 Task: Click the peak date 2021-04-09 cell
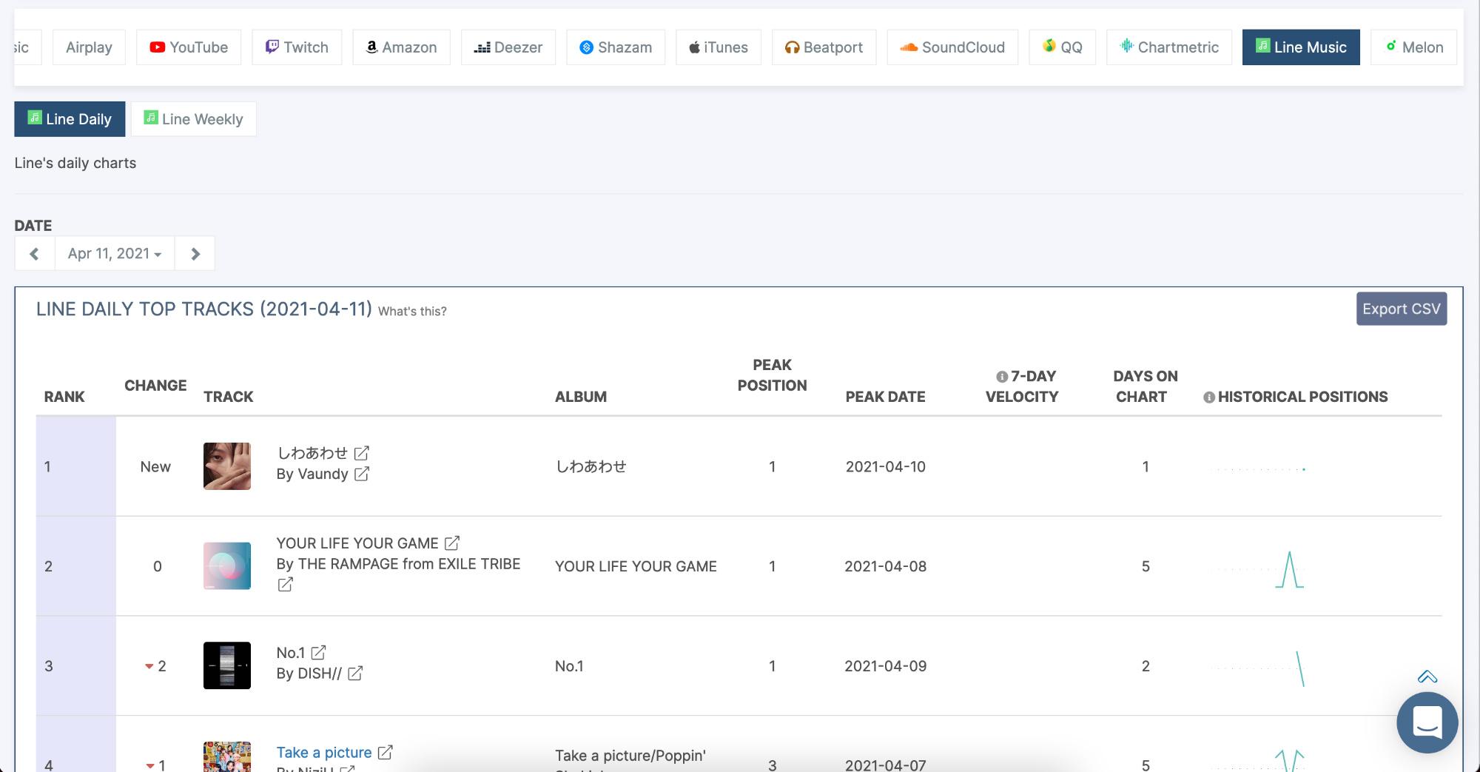pyautogui.click(x=886, y=666)
